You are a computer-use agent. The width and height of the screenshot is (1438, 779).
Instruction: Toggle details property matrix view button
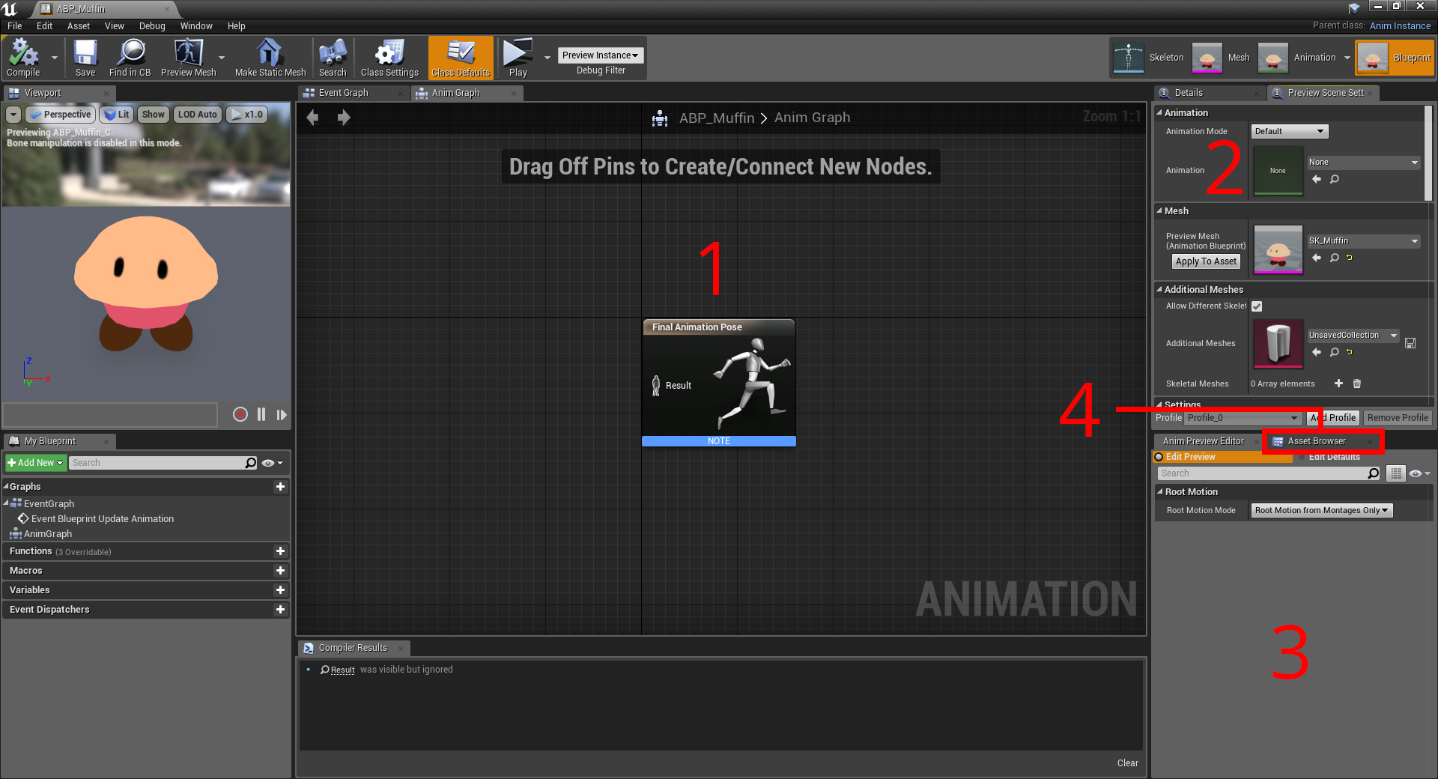tap(1396, 473)
